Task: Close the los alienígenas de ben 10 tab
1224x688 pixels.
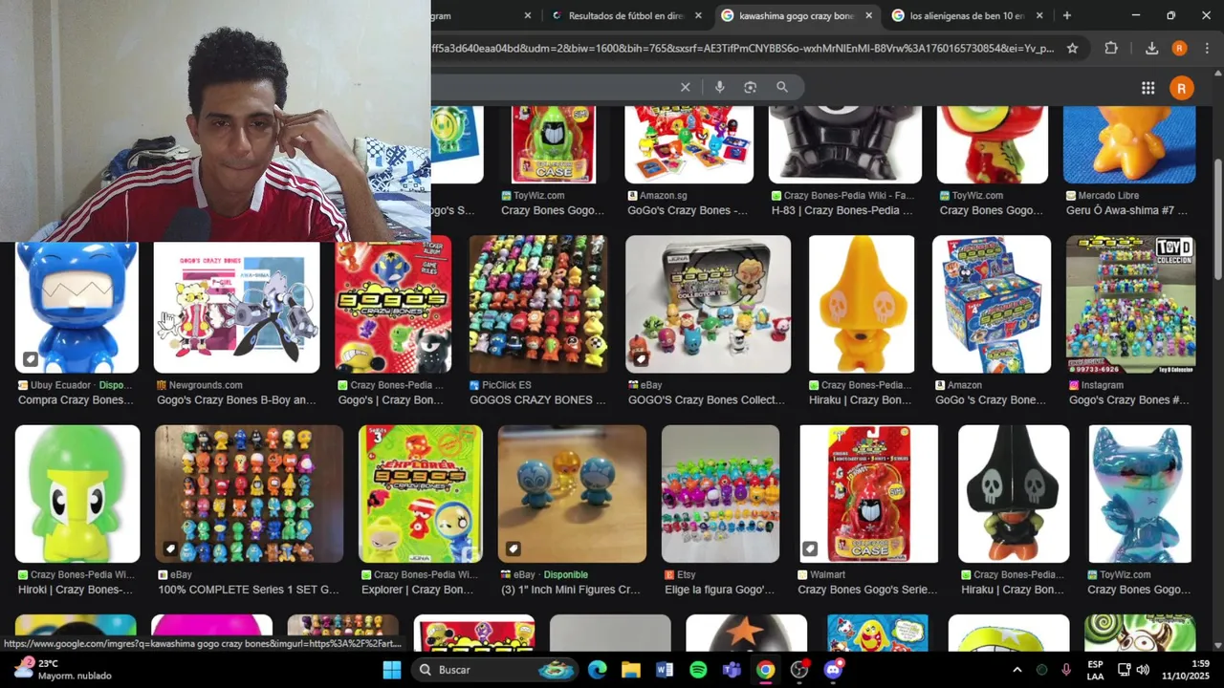Action: (1039, 15)
